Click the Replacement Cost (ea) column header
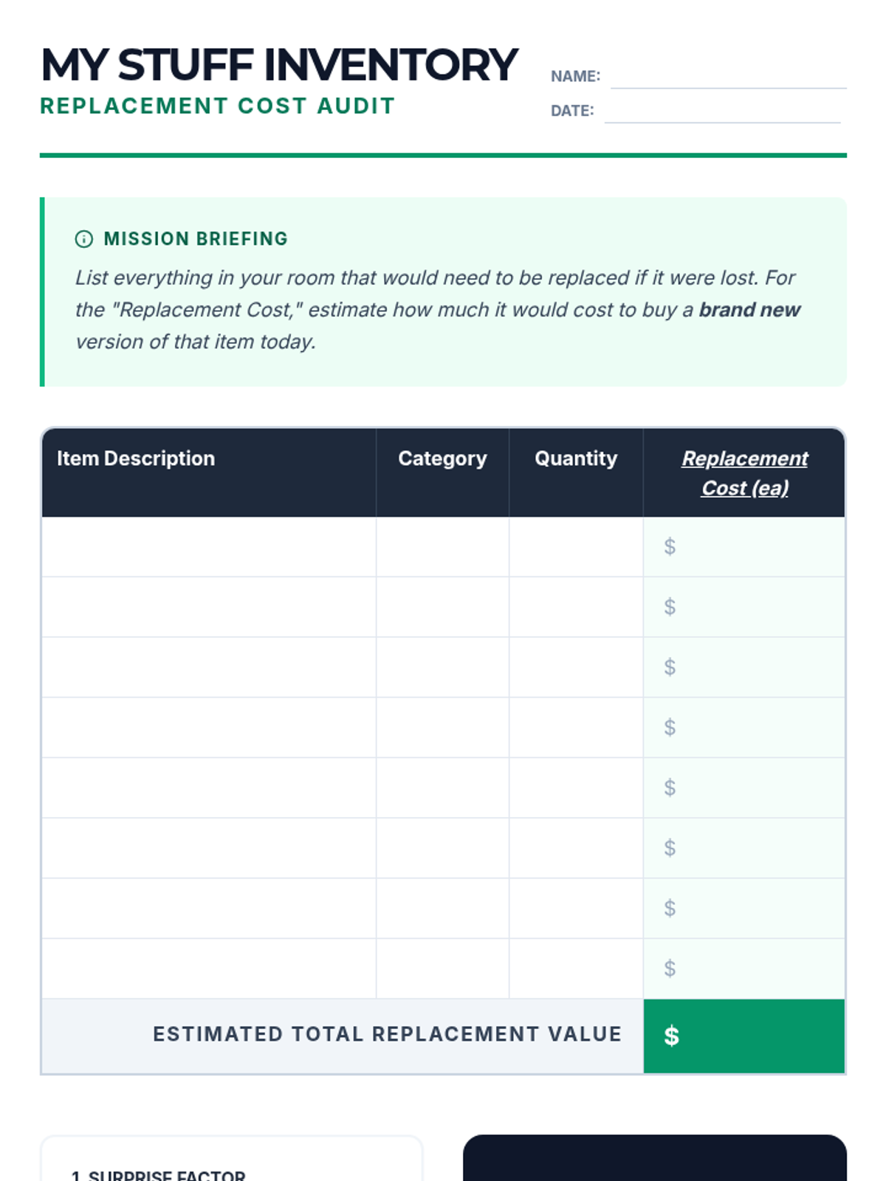The height and width of the screenshot is (1181, 886). [x=744, y=472]
